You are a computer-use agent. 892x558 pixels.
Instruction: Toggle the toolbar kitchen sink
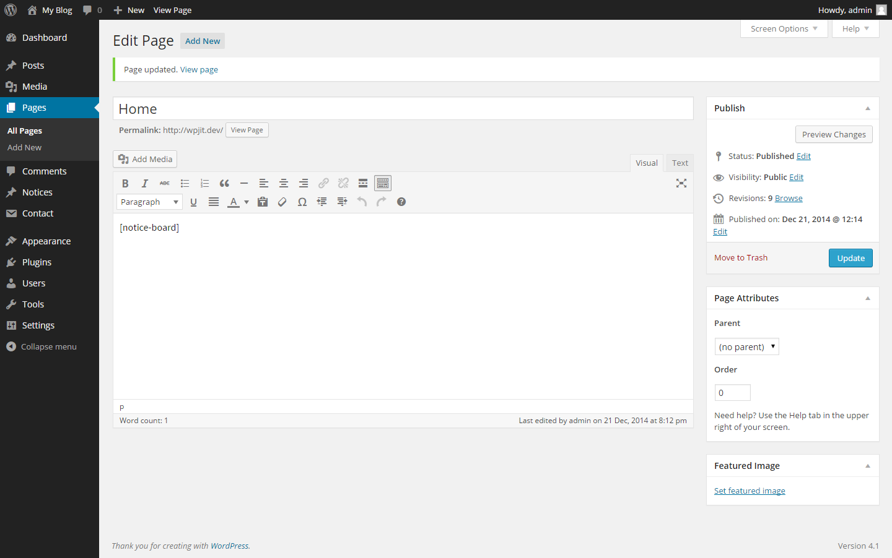(383, 183)
